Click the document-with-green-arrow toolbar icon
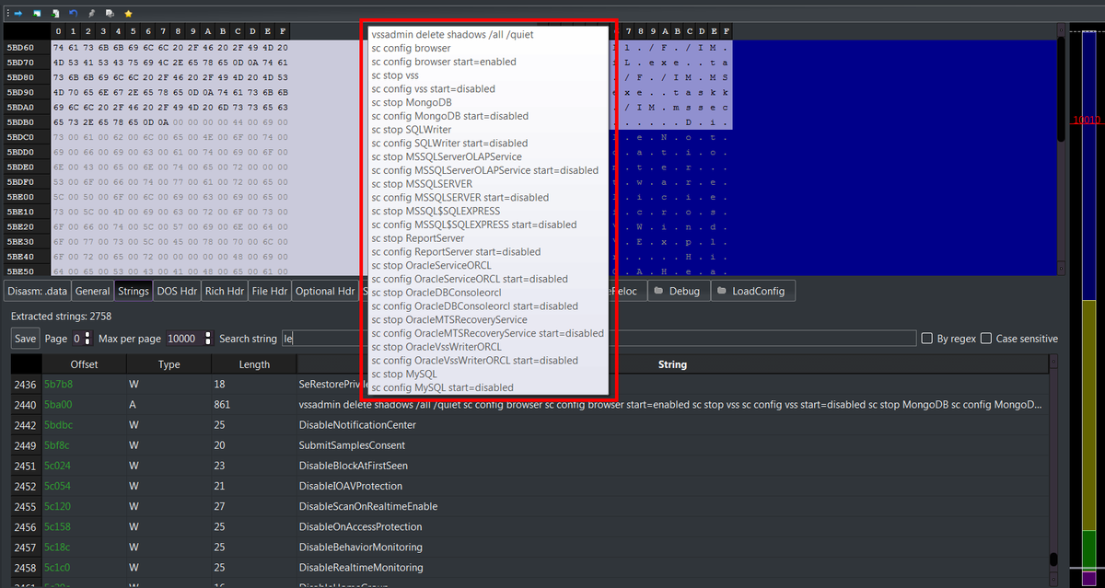This screenshot has height=588, width=1105. click(54, 14)
